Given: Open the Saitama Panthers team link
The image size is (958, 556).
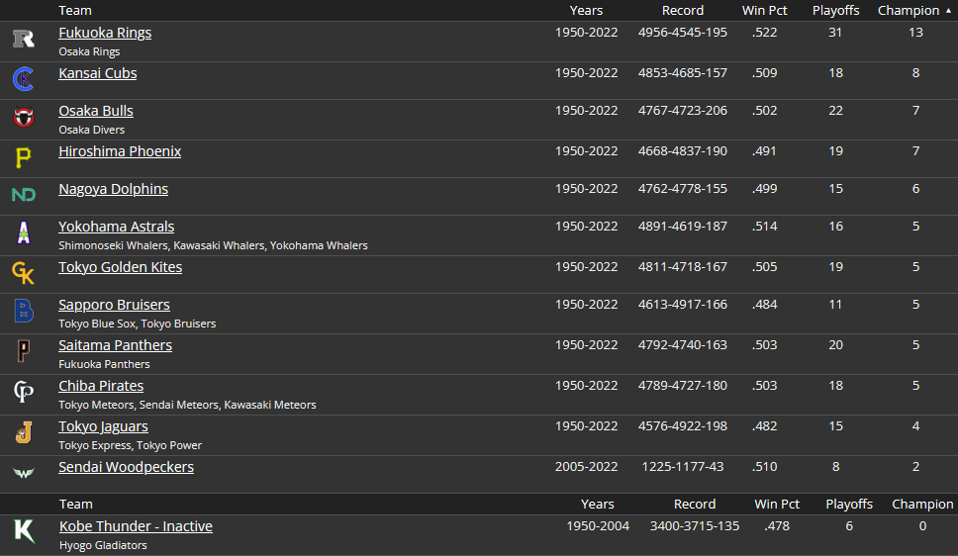Looking at the screenshot, I should click(115, 345).
